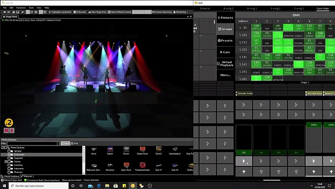Toggle Camera Spanning
The image size is (335, 189).
(162, 12)
